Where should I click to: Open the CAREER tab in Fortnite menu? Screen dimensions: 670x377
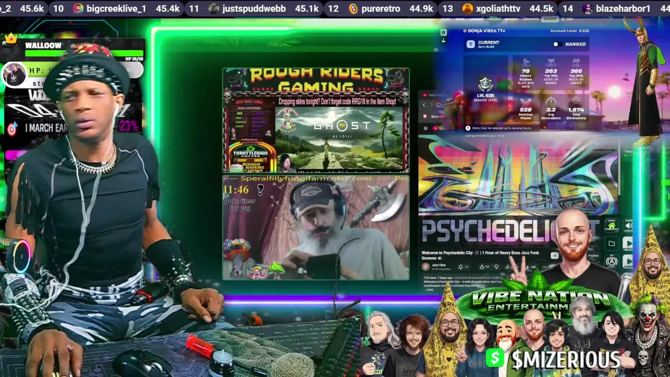coord(550,19)
